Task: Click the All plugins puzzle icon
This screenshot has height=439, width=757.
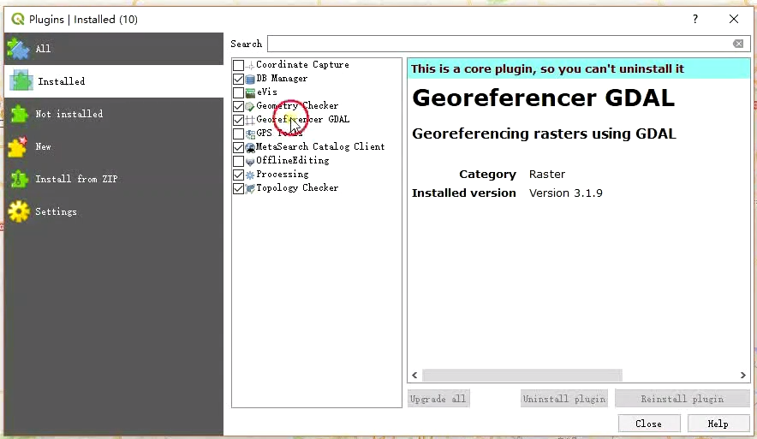Action: click(x=18, y=49)
